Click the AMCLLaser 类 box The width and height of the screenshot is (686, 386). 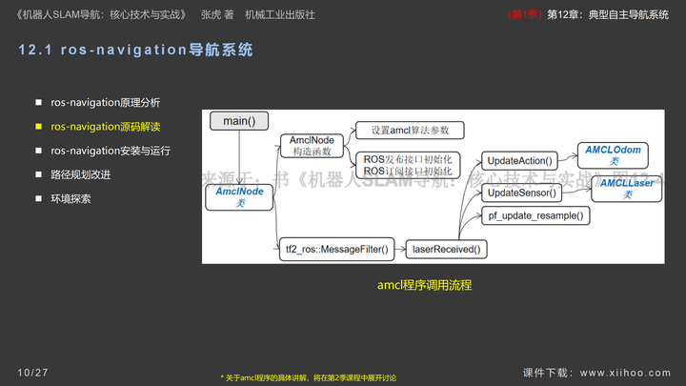(x=627, y=189)
